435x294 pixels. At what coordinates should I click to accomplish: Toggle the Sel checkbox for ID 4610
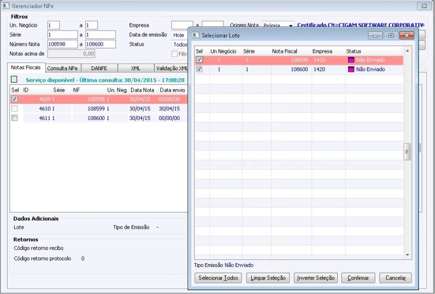coord(15,109)
